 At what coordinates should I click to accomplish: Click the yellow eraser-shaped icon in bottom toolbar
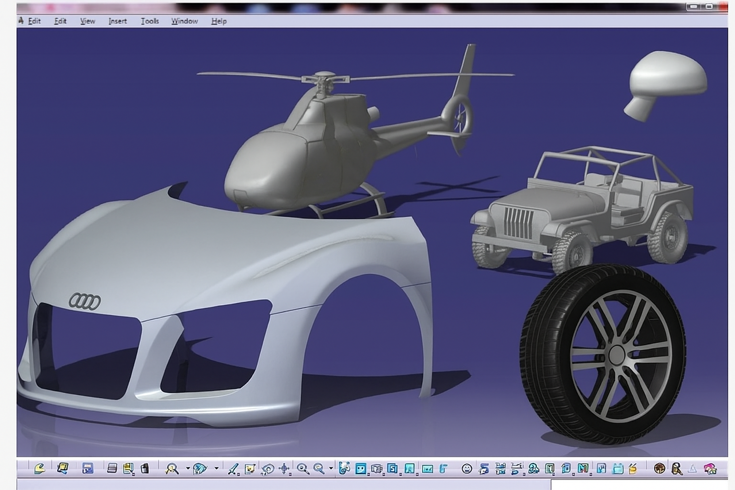[x=39, y=468]
